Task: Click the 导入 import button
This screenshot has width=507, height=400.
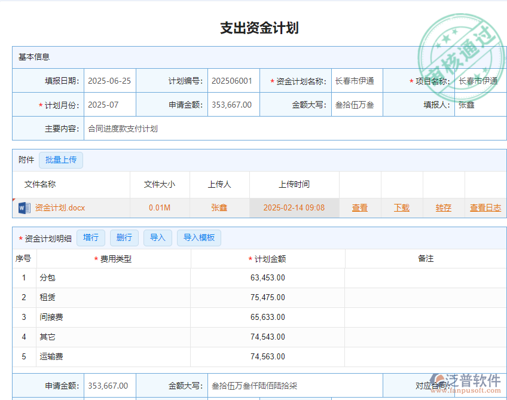Action: (x=157, y=237)
